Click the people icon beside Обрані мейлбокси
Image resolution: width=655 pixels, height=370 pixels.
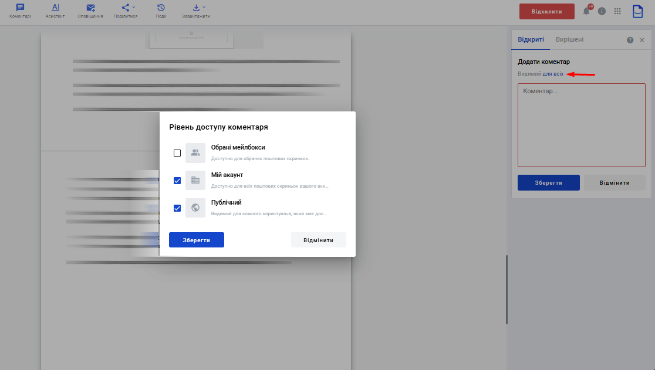coord(195,153)
